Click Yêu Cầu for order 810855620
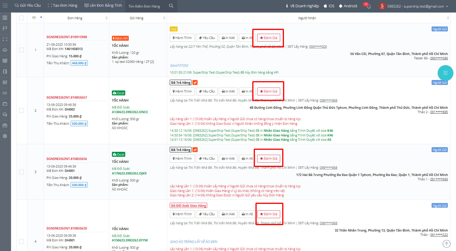This screenshot has height=251, width=456. point(207,214)
